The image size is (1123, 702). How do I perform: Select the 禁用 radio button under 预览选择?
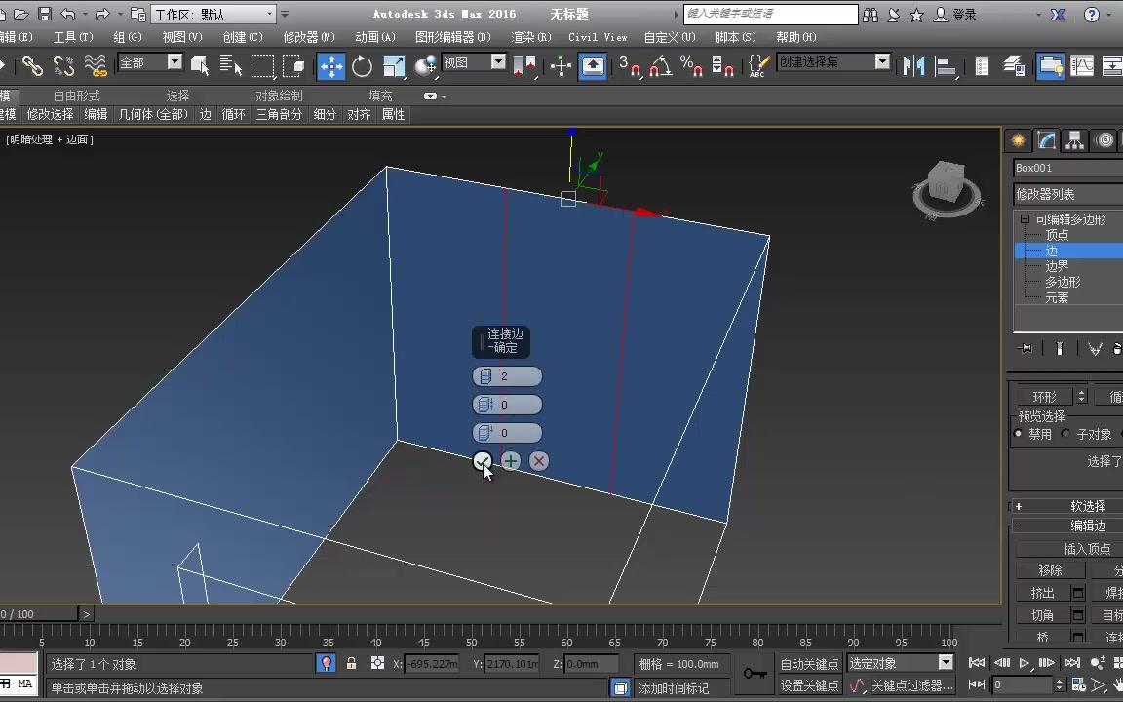coord(1020,434)
